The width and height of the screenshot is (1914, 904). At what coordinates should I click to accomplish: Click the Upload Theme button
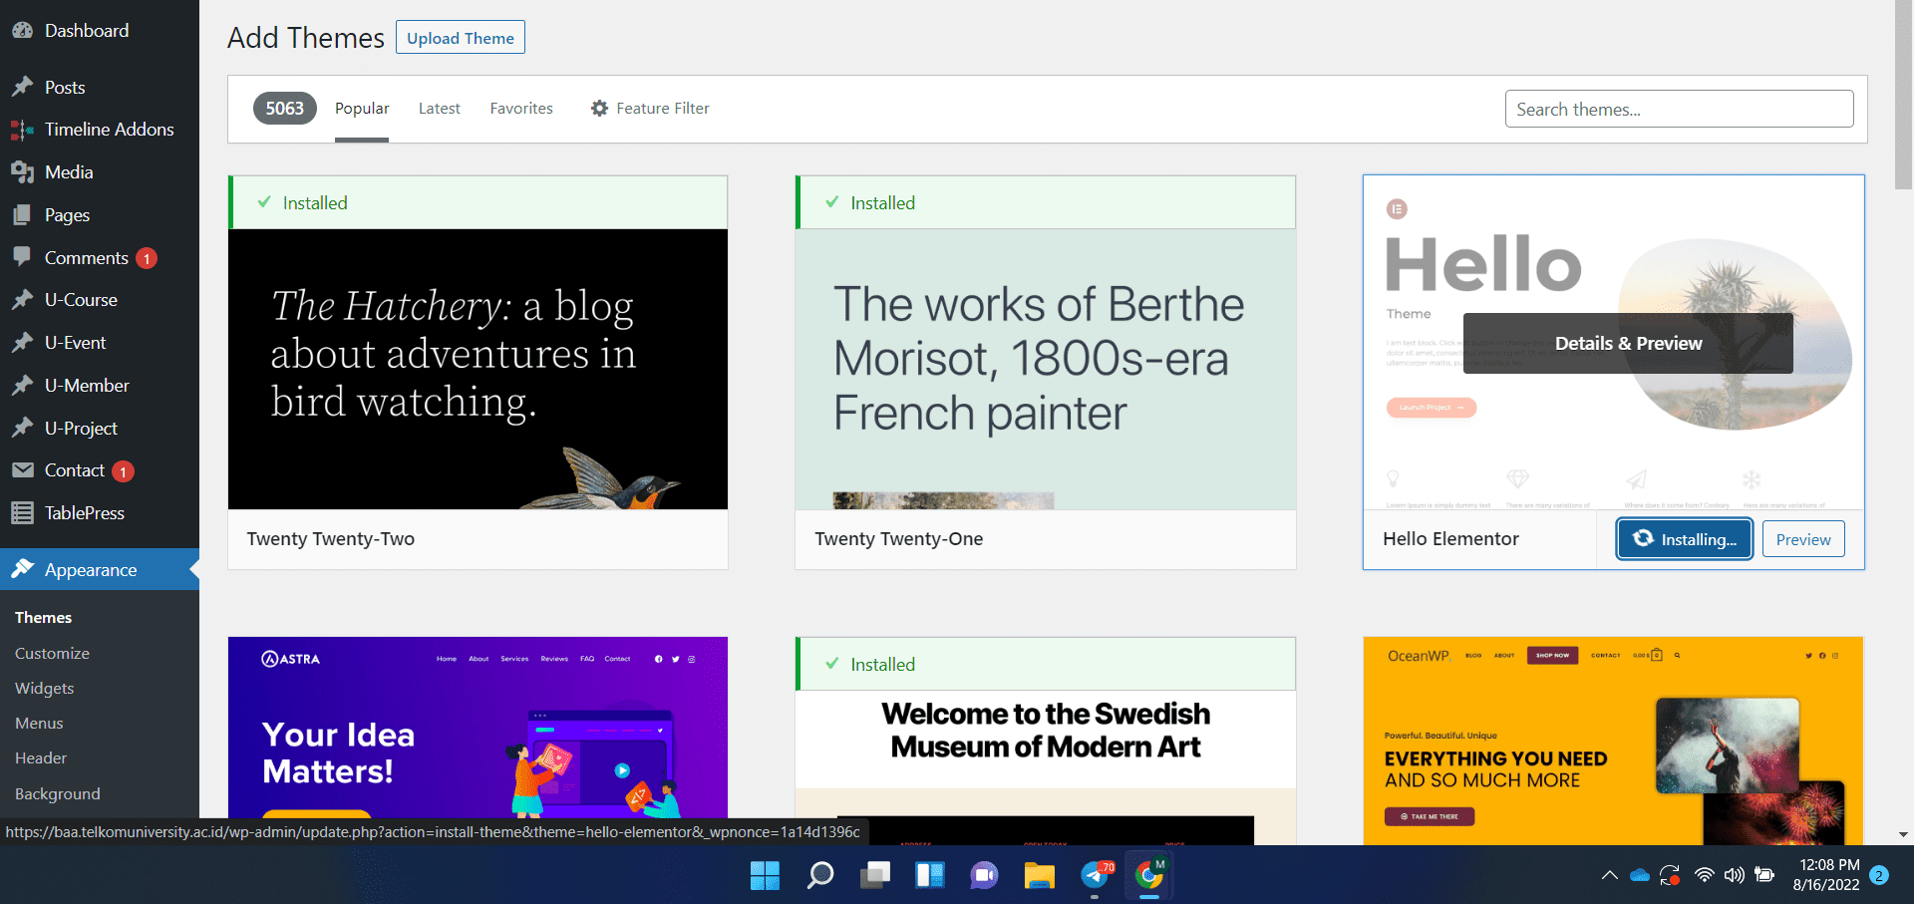click(461, 38)
